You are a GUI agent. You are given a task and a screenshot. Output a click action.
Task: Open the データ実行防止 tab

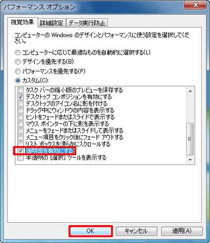(87, 23)
